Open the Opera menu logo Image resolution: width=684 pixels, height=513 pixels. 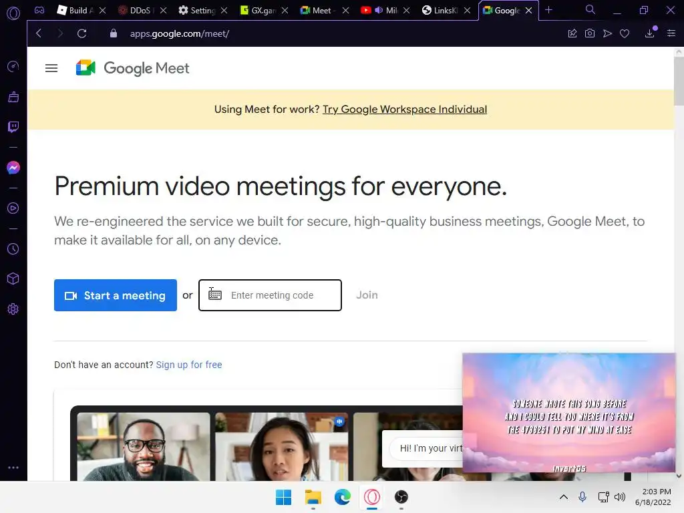click(13, 13)
